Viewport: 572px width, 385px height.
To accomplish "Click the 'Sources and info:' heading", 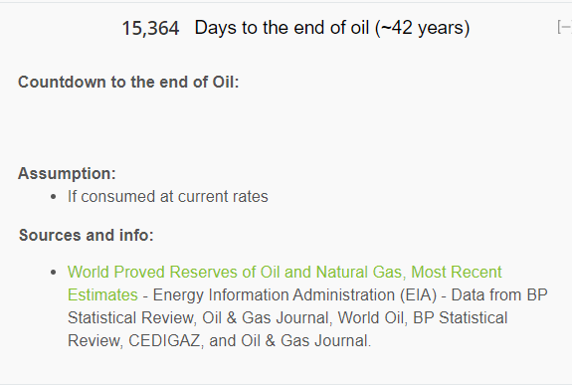I will click(x=87, y=235).
